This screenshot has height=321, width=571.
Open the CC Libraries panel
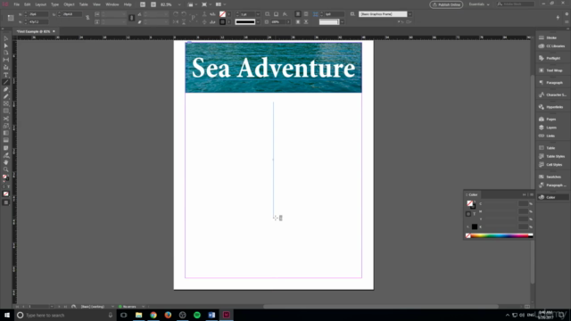552,46
